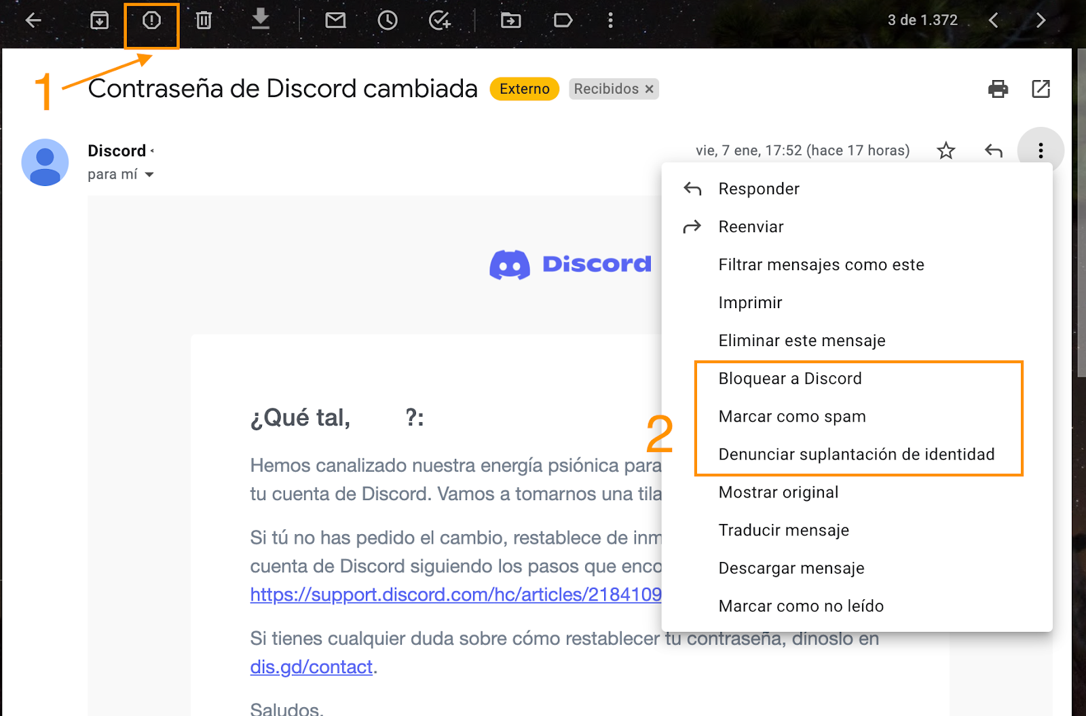Choose Eliminar este mensaje
1086x716 pixels.
pos(857,341)
